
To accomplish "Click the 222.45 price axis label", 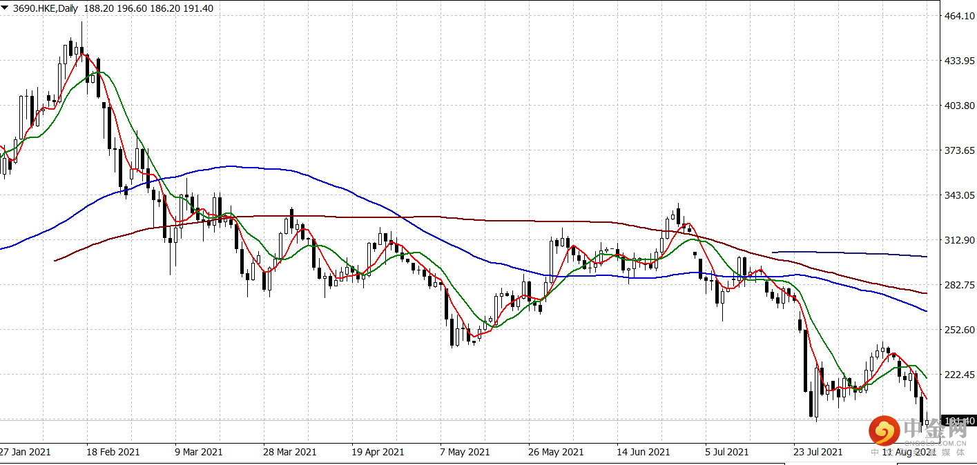I will tap(959, 375).
